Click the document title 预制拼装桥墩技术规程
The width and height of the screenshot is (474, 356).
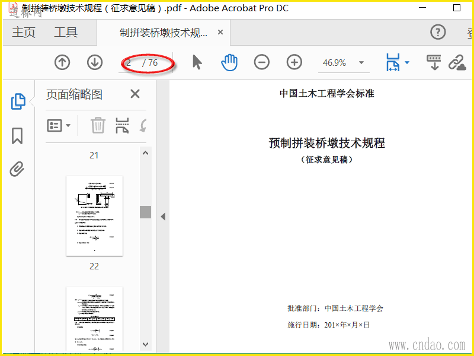tap(327, 143)
